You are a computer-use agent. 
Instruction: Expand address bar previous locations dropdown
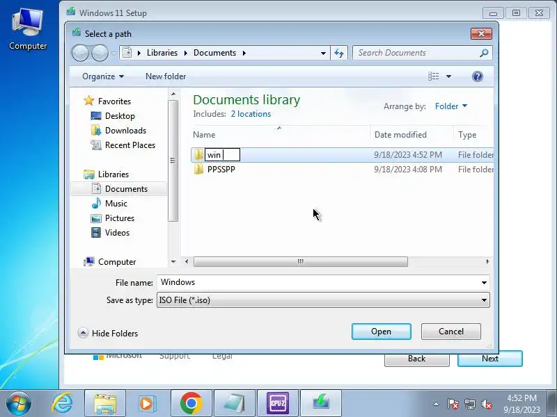323,54
